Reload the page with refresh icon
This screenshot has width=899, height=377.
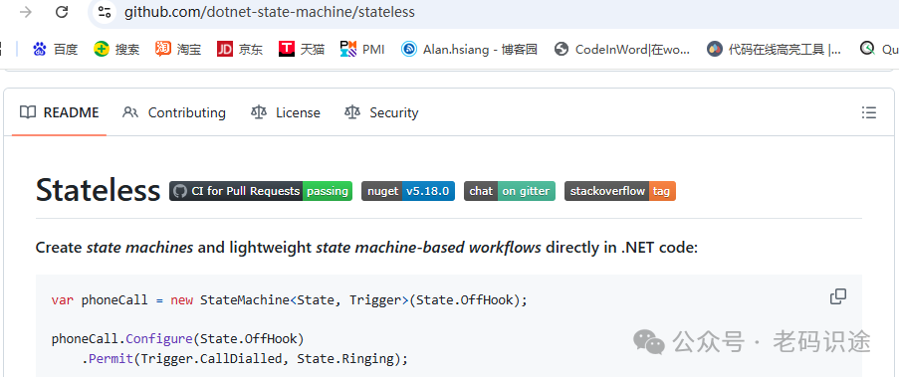click(x=62, y=12)
